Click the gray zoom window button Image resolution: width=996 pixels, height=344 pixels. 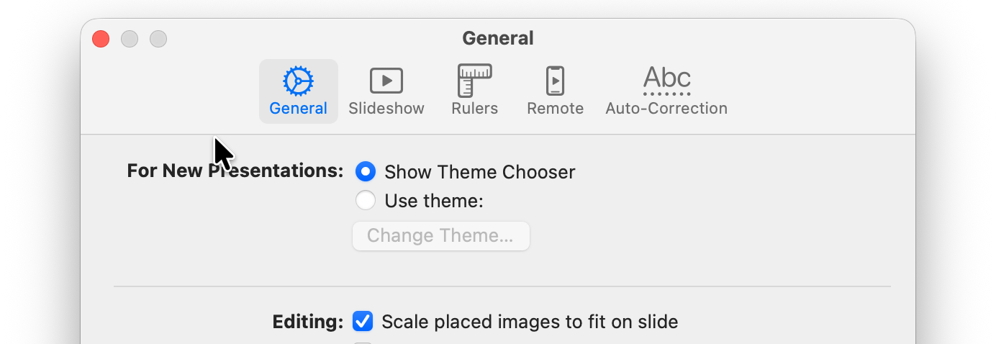coord(158,39)
